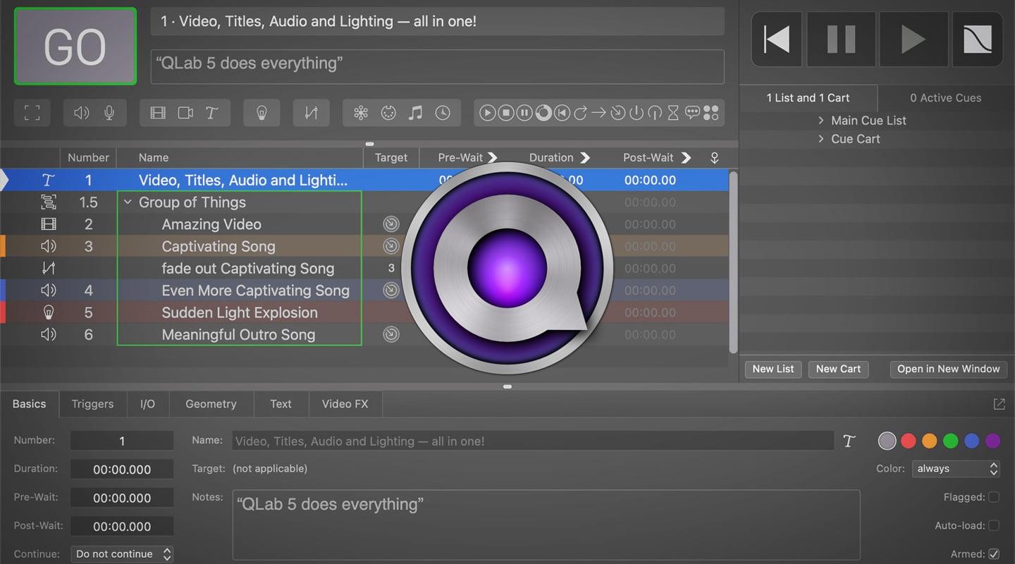Add a Start cue from the toolbar

pyautogui.click(x=487, y=113)
